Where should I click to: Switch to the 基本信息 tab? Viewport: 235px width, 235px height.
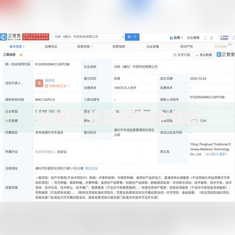(x=17, y=47)
